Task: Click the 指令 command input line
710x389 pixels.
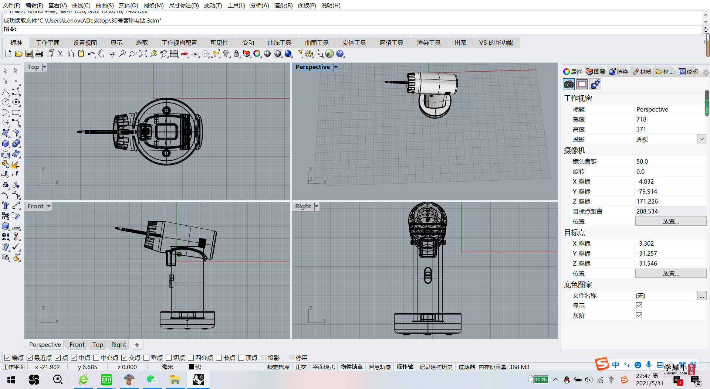Action: tap(351, 29)
